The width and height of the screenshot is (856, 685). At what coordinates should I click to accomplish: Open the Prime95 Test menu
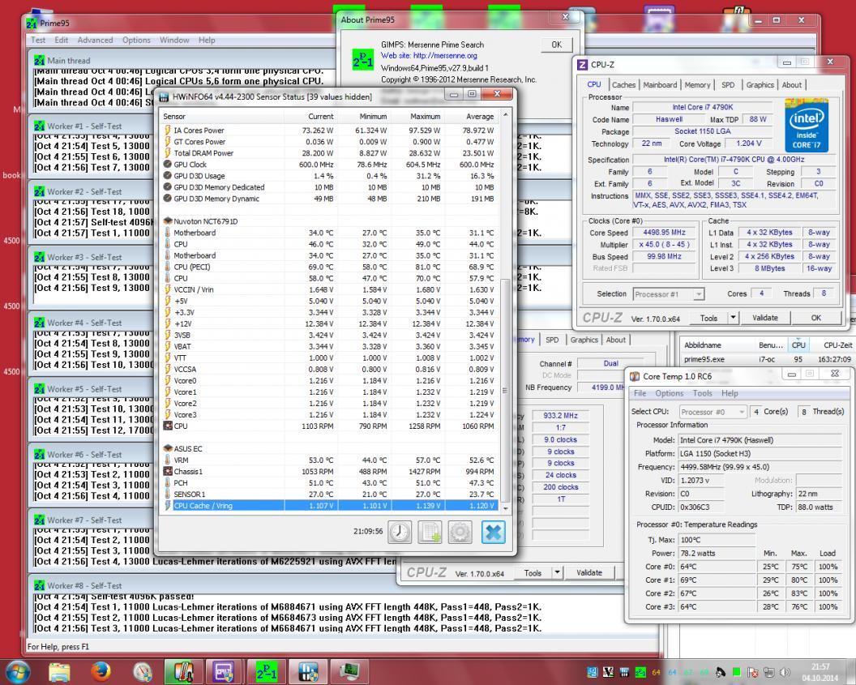click(x=37, y=40)
